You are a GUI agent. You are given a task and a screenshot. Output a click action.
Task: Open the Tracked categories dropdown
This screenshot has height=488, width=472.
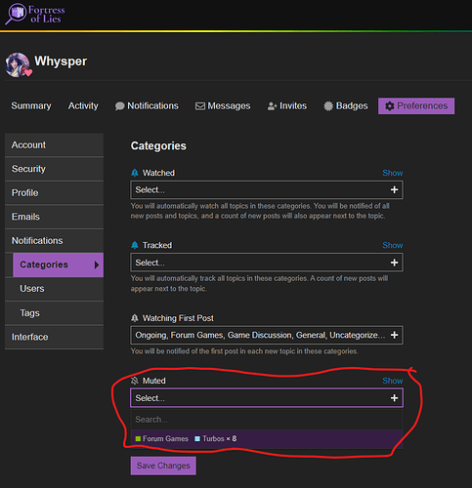click(x=267, y=263)
